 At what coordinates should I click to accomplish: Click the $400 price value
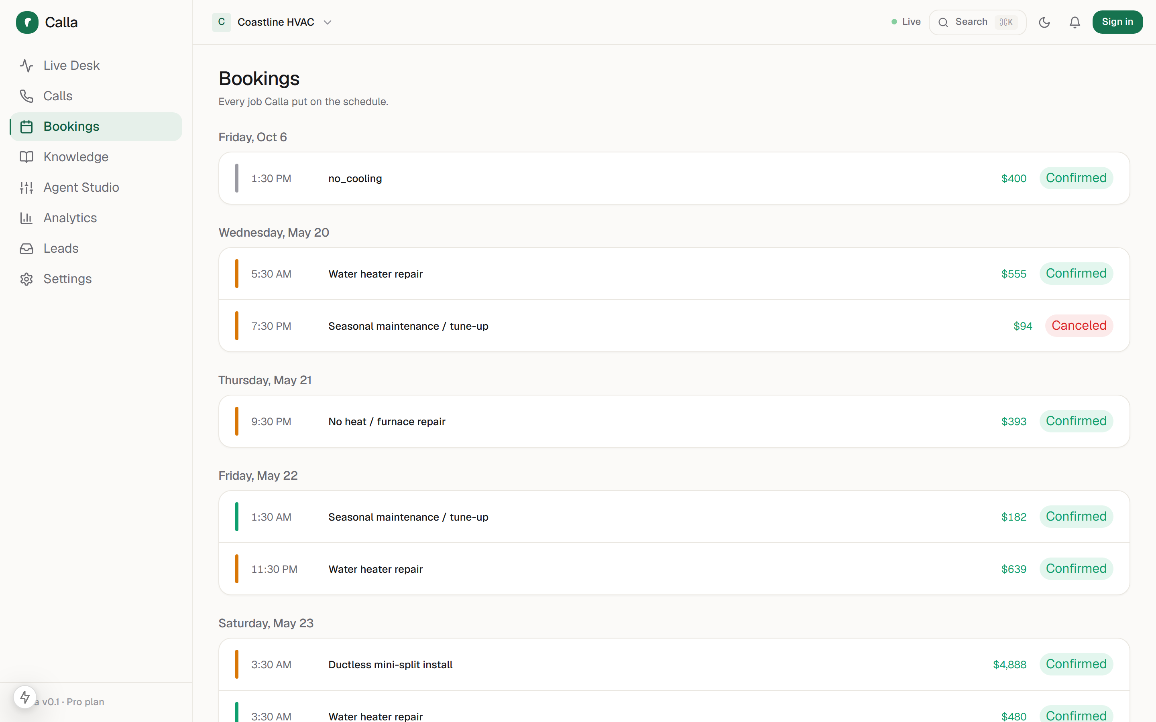(1014, 178)
